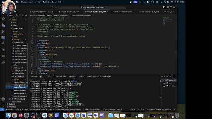Open the notifications bell in status bar

(x=174, y=110)
